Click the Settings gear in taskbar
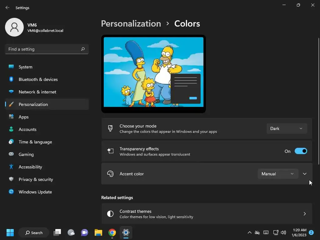This screenshot has width=320, height=240. coord(126,232)
